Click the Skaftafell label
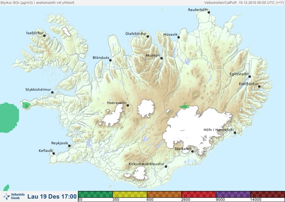285x202 pixels. pos(183,149)
